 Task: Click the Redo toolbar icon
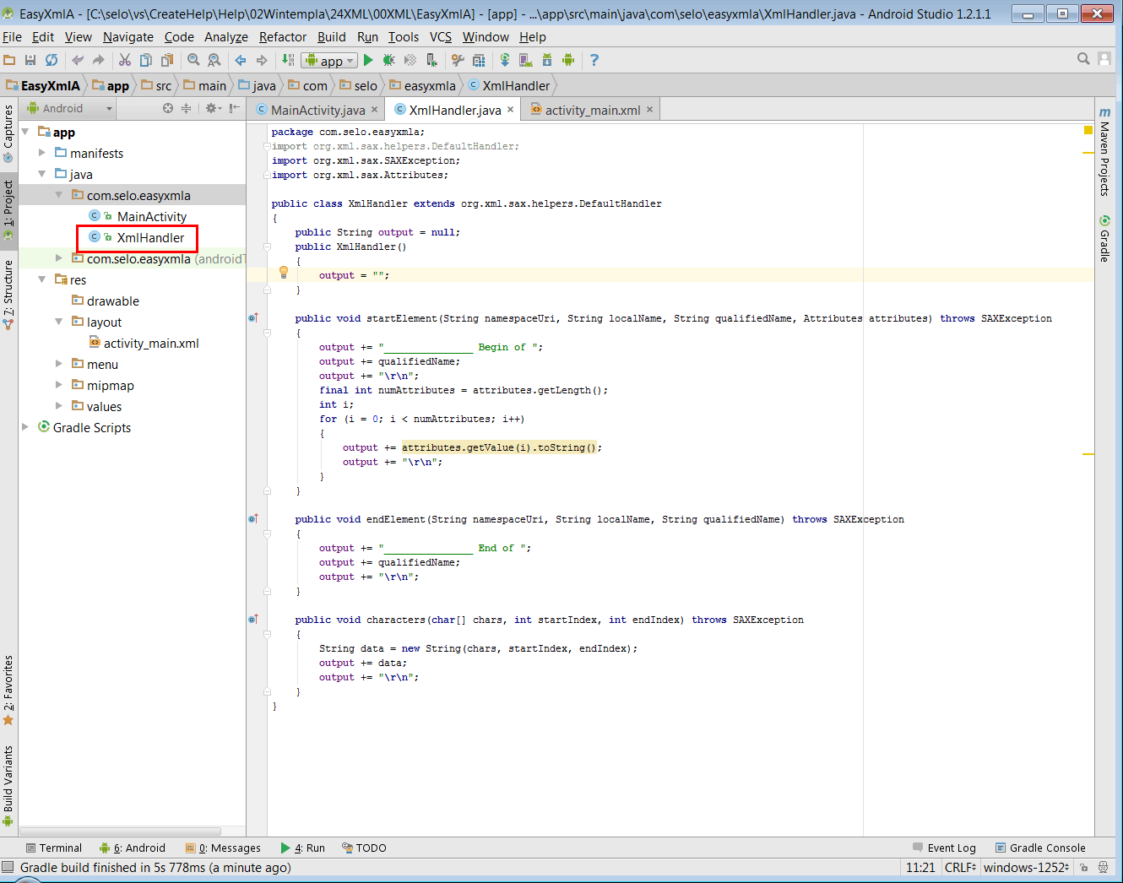(99, 60)
